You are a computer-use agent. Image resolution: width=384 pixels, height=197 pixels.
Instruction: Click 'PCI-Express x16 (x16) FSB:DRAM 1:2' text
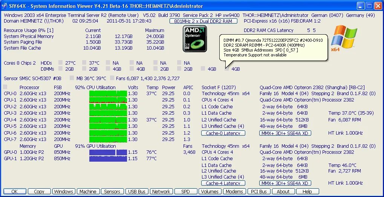[x=282, y=21]
